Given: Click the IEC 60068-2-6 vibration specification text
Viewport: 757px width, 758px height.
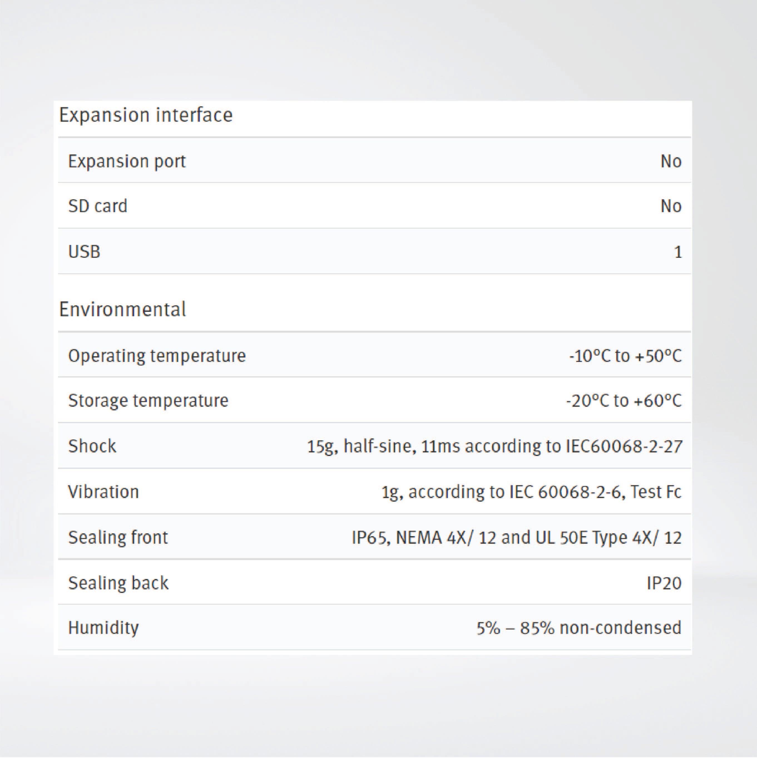Looking at the screenshot, I should click(531, 492).
